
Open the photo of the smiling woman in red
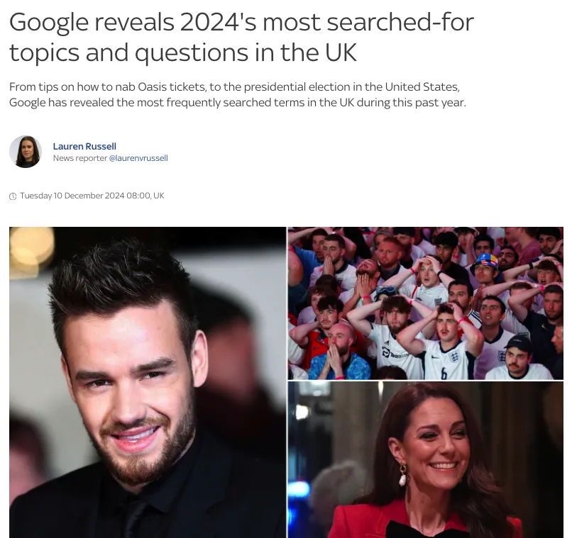425,460
